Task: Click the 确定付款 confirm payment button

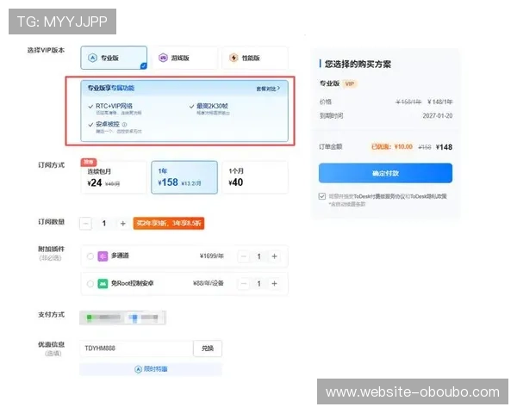Action: (385, 173)
